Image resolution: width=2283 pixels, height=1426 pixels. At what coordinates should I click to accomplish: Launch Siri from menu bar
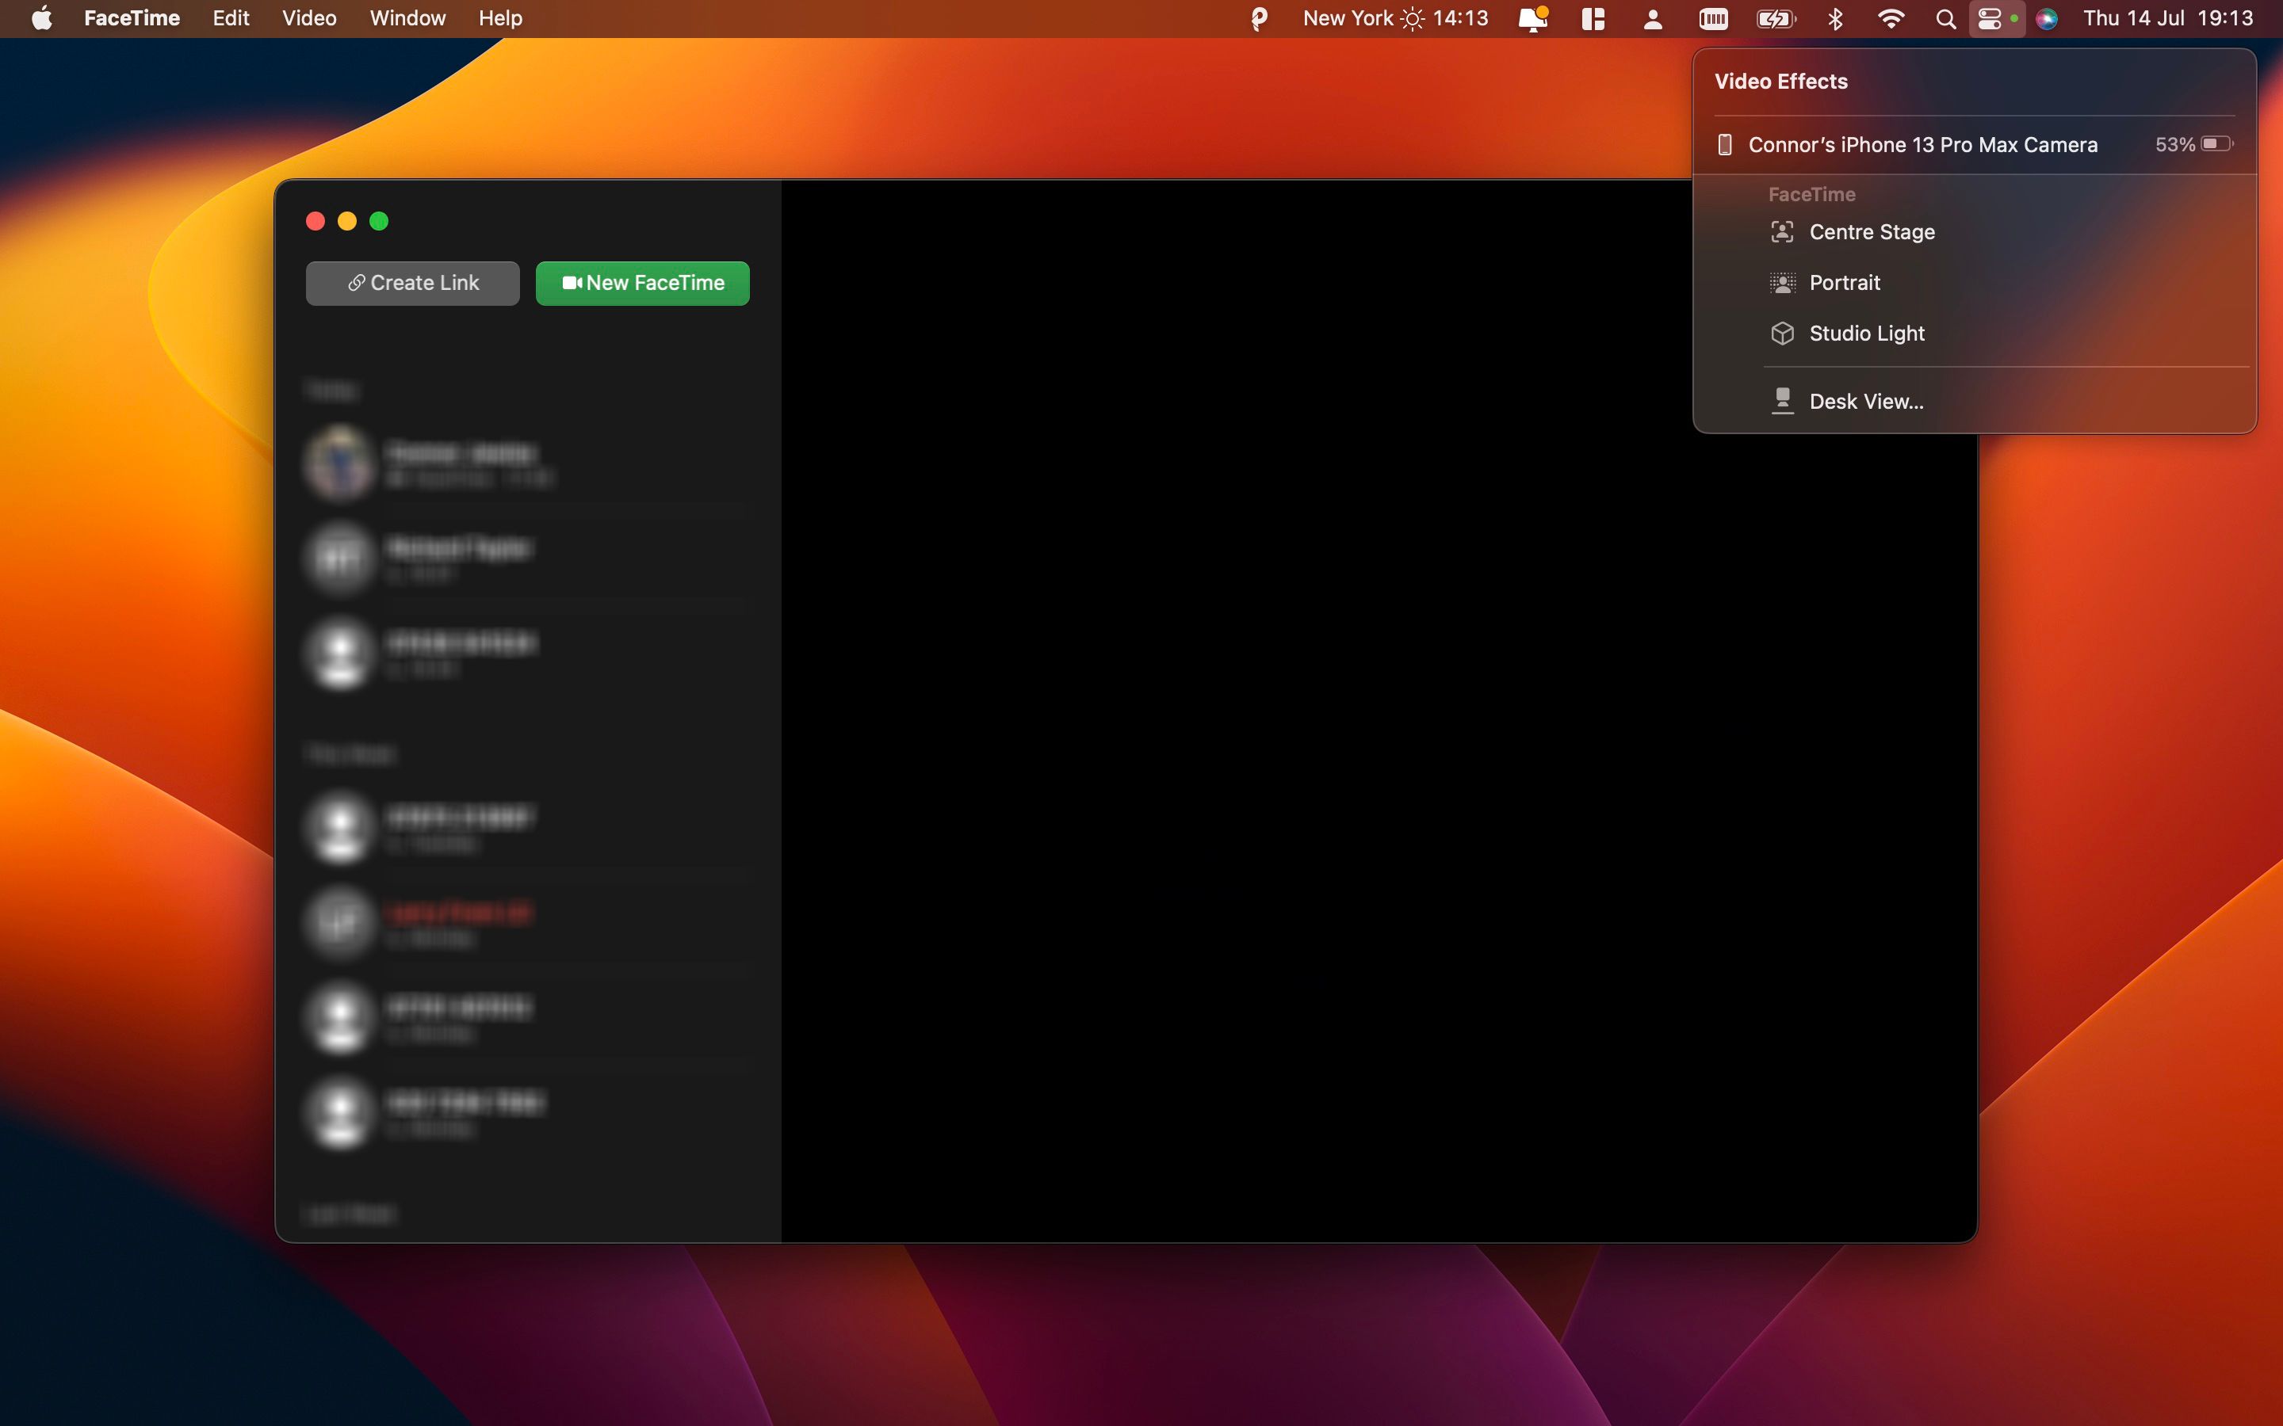pyautogui.click(x=2046, y=18)
